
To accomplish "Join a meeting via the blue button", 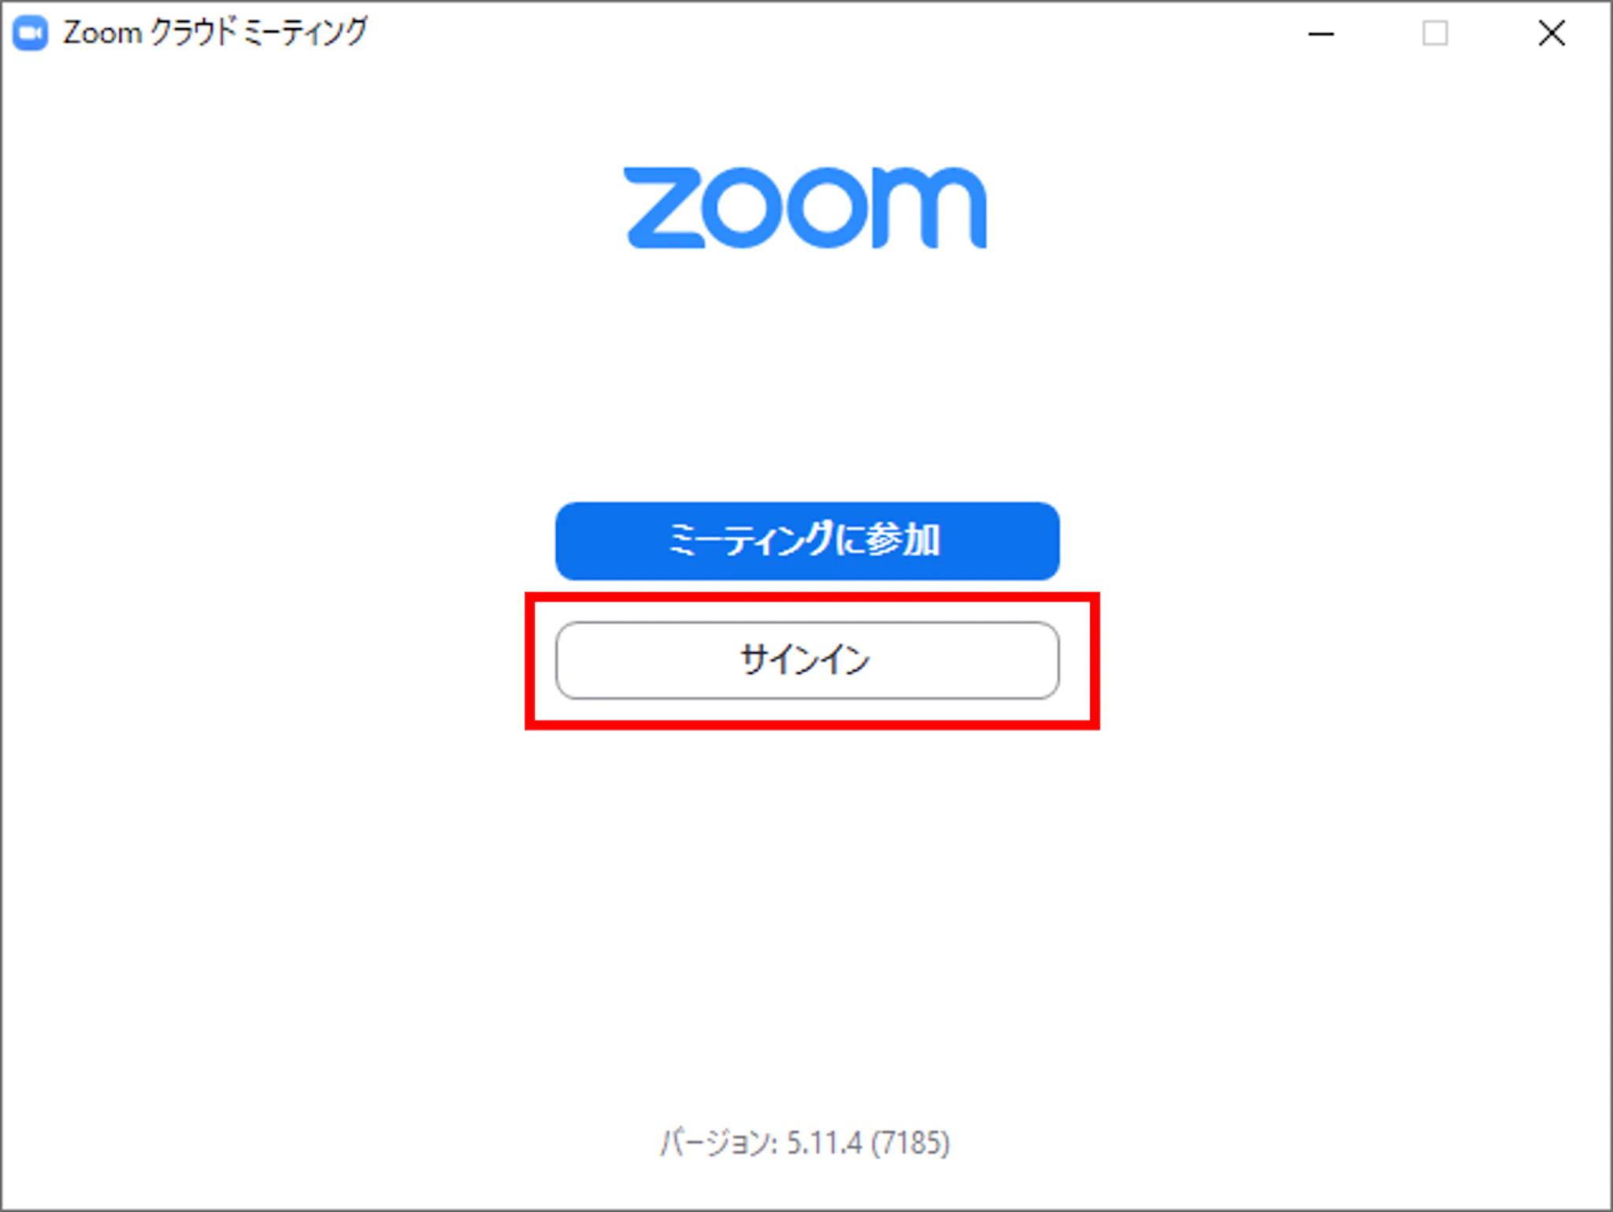I will tap(807, 541).
